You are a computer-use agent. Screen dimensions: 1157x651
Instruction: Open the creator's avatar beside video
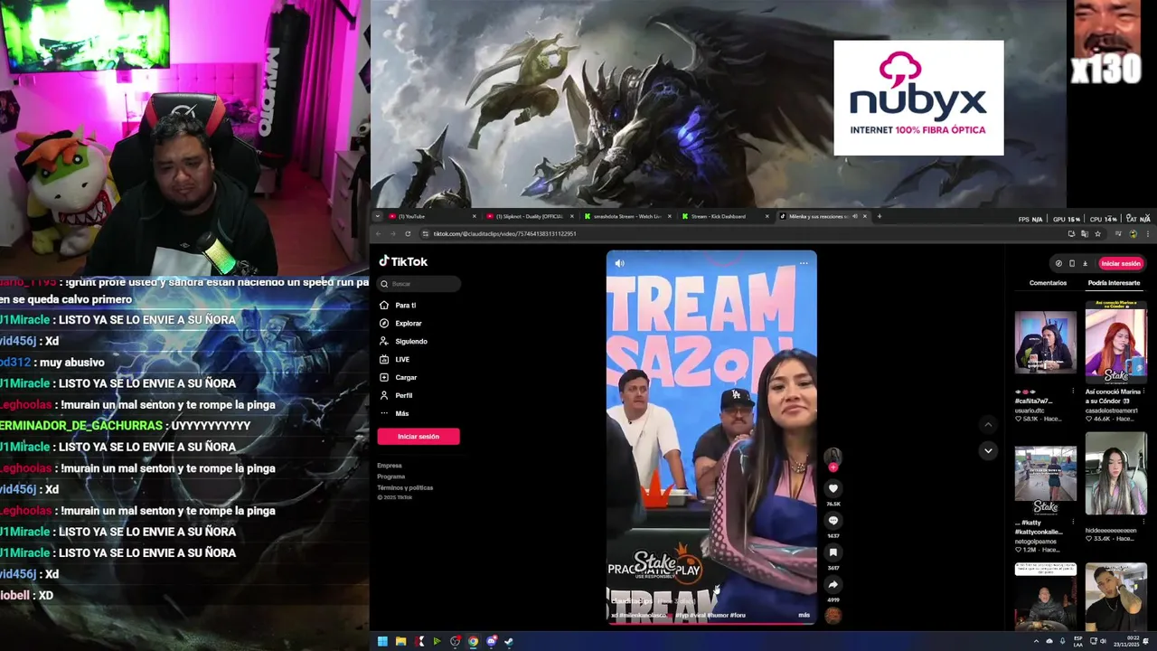[832, 455]
